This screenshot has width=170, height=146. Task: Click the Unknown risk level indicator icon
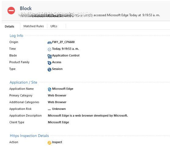(49, 110)
